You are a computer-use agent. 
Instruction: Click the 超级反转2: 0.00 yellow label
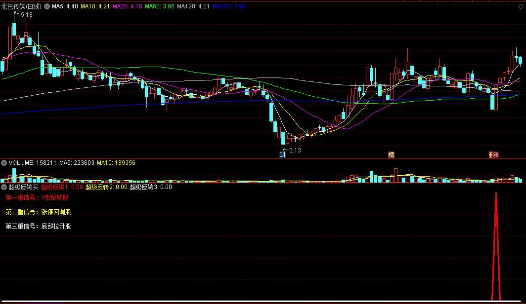106,187
